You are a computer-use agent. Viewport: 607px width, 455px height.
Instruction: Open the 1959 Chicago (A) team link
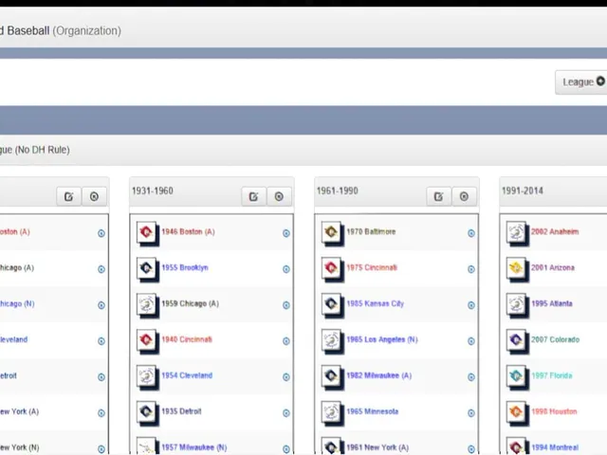click(x=190, y=303)
